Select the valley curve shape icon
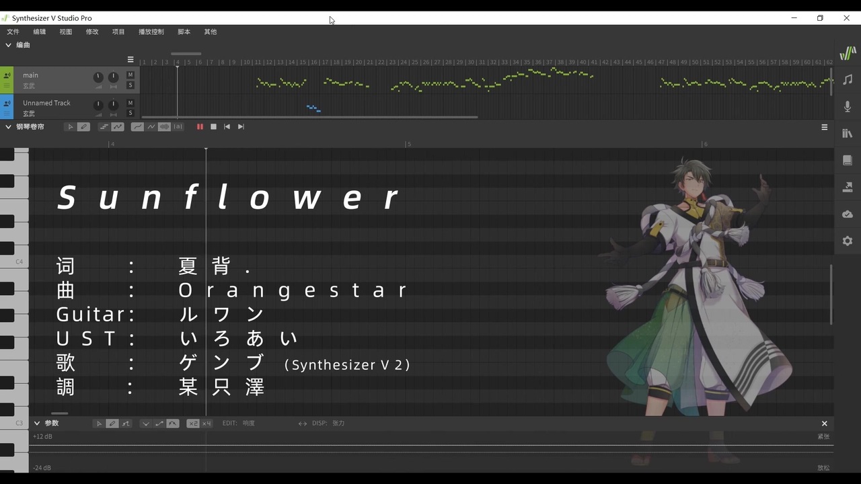 [x=145, y=424]
